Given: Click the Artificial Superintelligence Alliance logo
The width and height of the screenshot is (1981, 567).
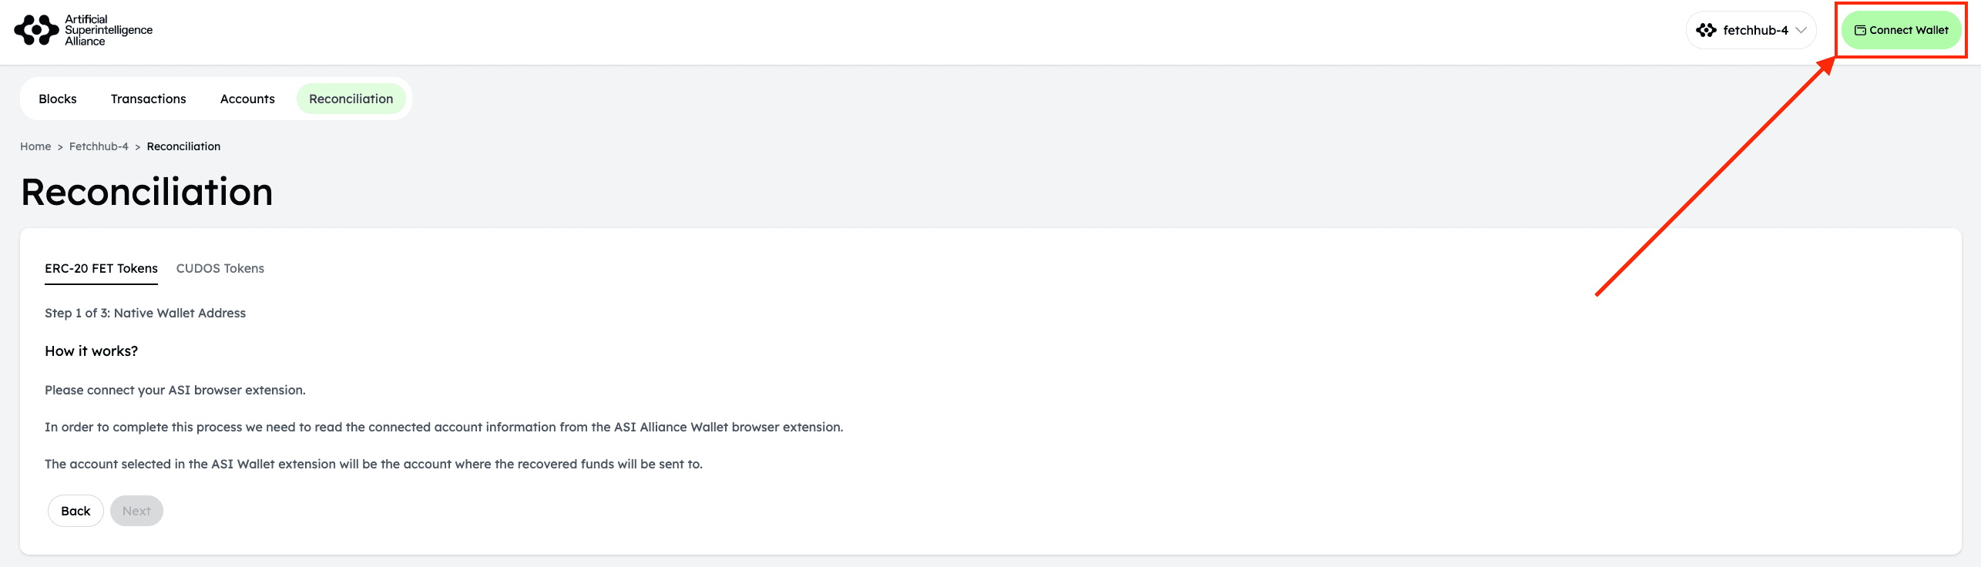Looking at the screenshot, I should pos(83,31).
